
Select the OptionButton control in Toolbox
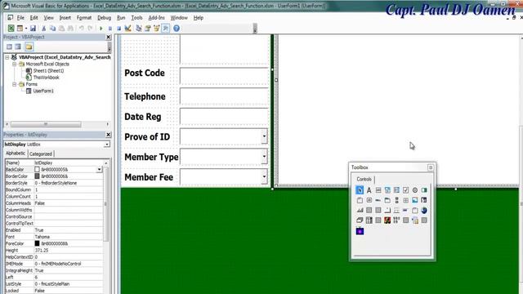point(415,190)
